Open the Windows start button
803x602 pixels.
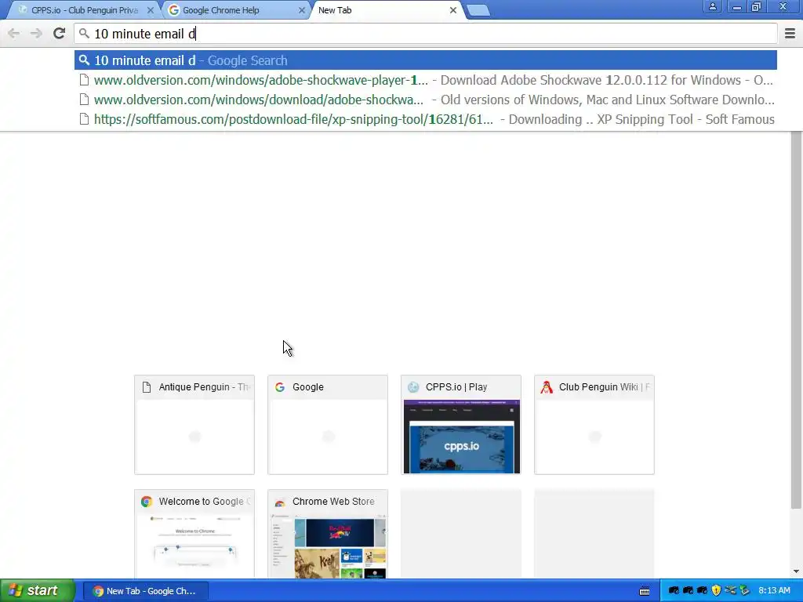37,591
